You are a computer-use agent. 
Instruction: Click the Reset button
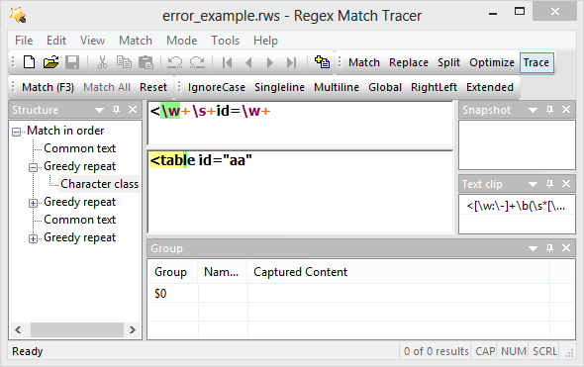[153, 87]
